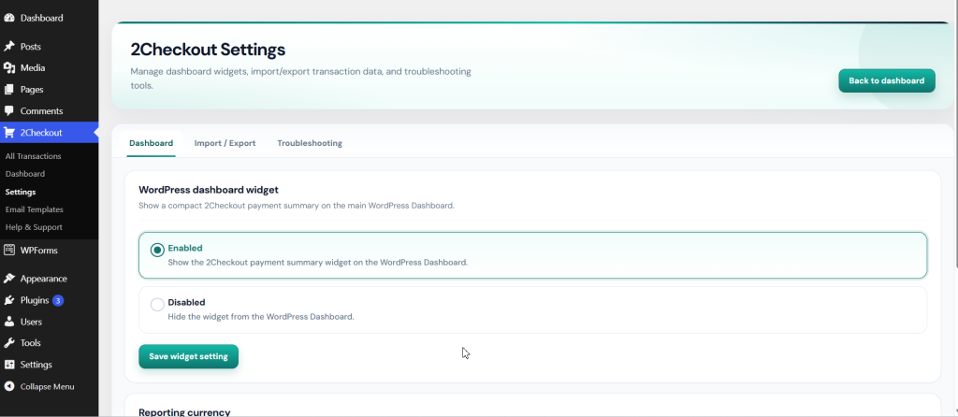Click 'Show the 2Checkout payment summary widget' description
The height and width of the screenshot is (417, 958).
coord(318,263)
